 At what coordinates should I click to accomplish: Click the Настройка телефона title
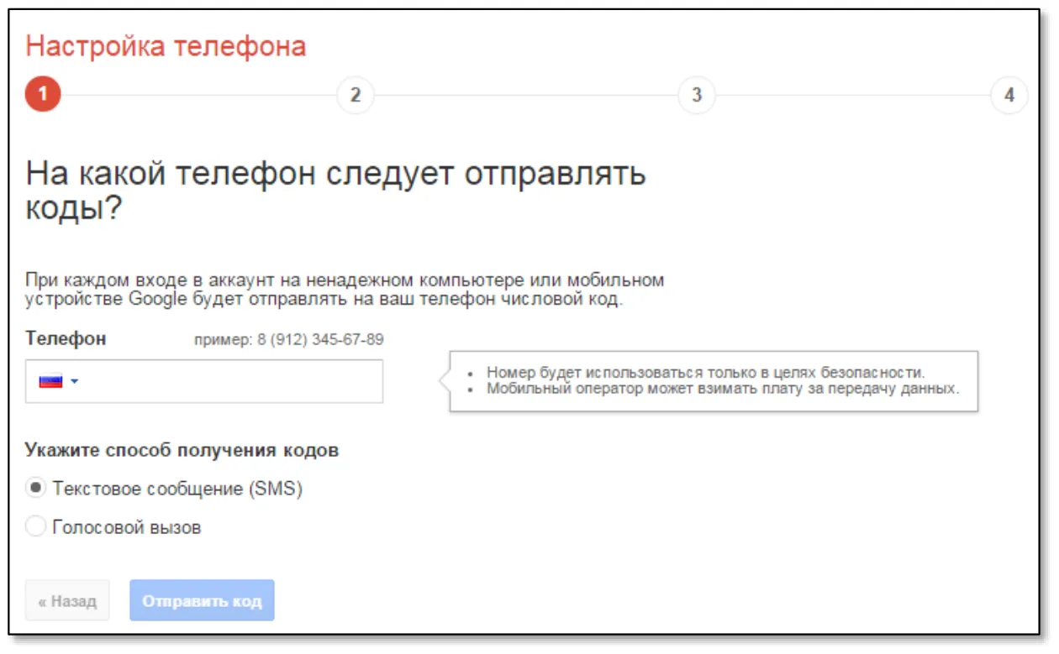coord(166,45)
